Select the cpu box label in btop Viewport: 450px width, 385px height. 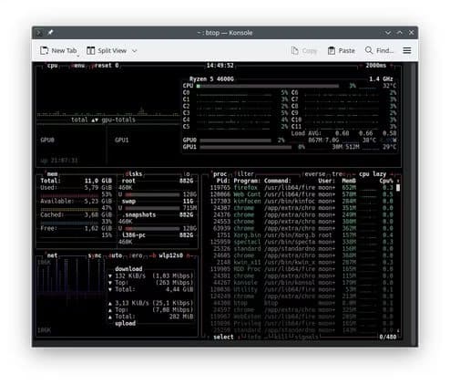point(52,66)
